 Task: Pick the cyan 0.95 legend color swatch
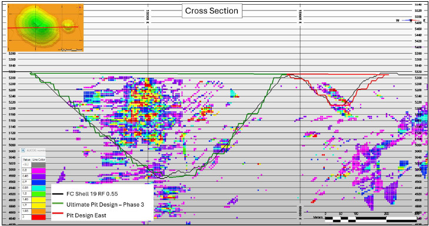click(x=39, y=188)
